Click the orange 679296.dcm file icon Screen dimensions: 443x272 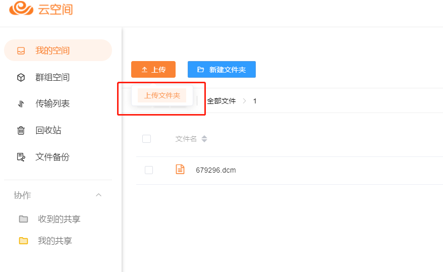[x=180, y=170]
